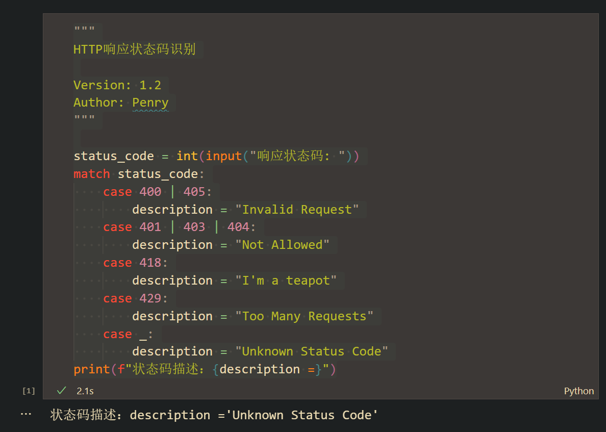Click the underlined word Penry in docstring
The image size is (606, 432).
(x=150, y=103)
